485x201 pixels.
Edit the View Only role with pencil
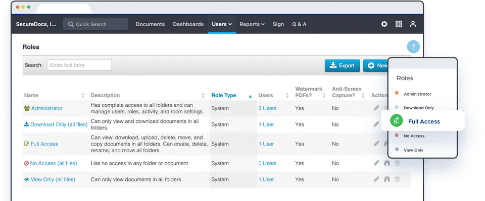tap(376, 179)
